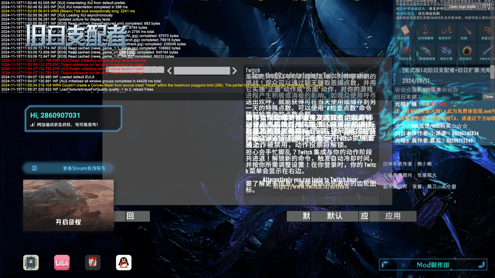This screenshot has height=278, width=495.
Task: Click 旧日本体作者-小源源 QQ line
Action: click(x=436, y=133)
